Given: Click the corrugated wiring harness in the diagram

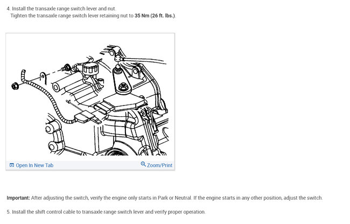Looking at the screenshot, I should coord(45,96).
